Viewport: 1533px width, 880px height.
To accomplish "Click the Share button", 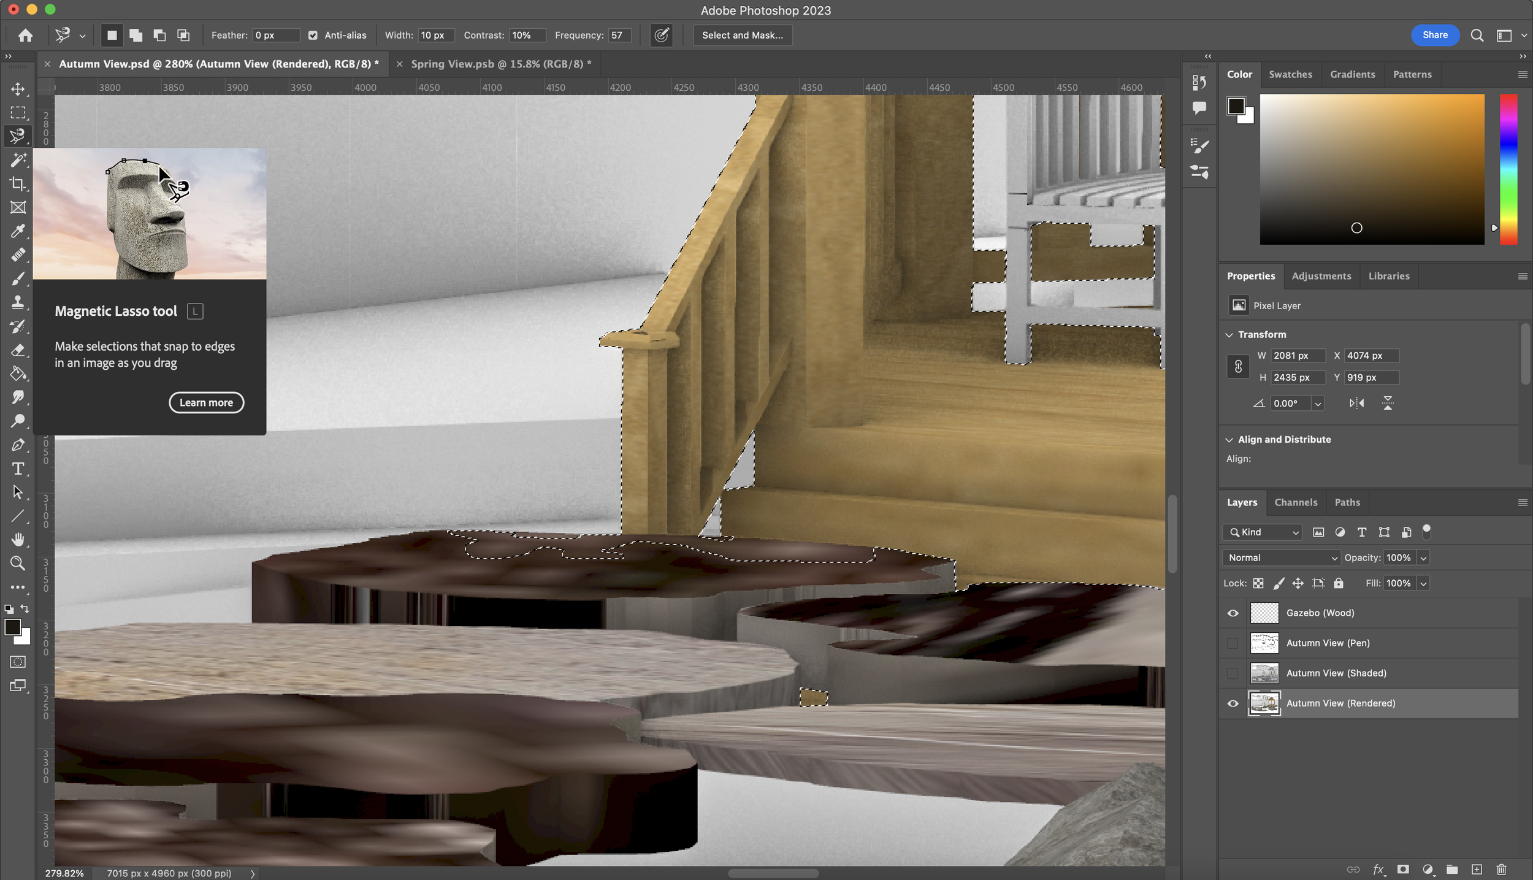I will pos(1435,35).
